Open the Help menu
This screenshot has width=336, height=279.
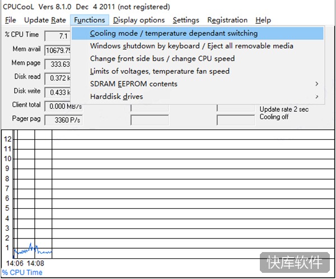coord(263,20)
